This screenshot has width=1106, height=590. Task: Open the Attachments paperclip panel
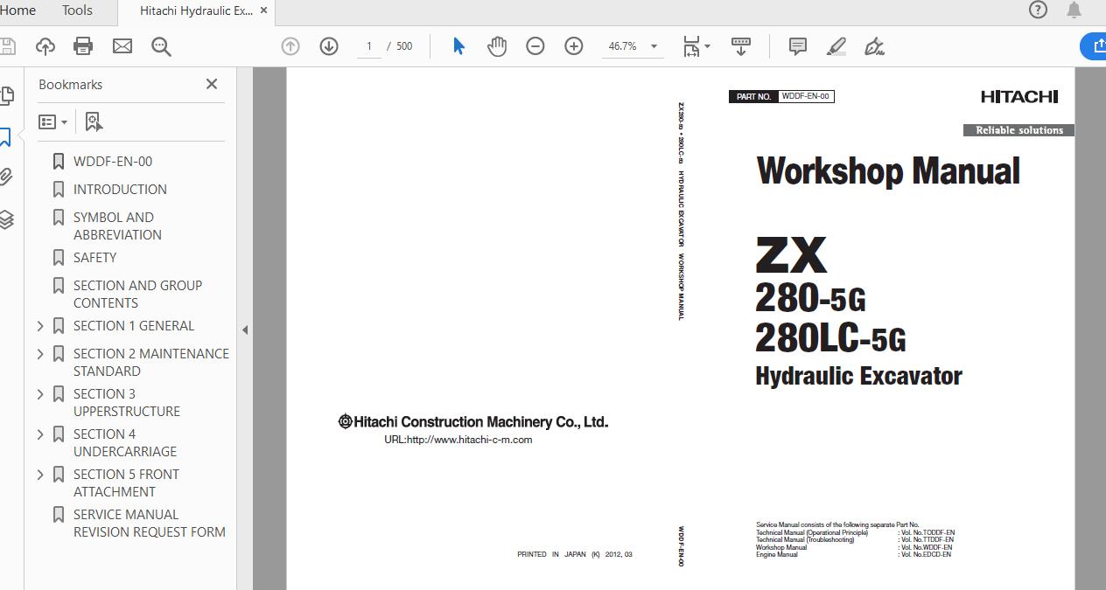pyautogui.click(x=6, y=178)
